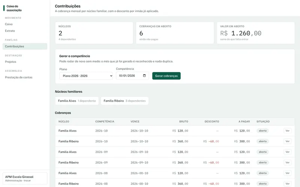Click the Gerar cobranças button
Viewport: 300px width, 187px height.
(x=166, y=76)
